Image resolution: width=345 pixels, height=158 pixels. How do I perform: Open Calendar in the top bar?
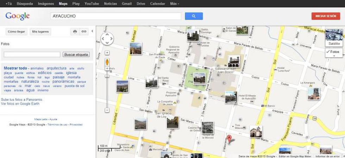(158, 4)
